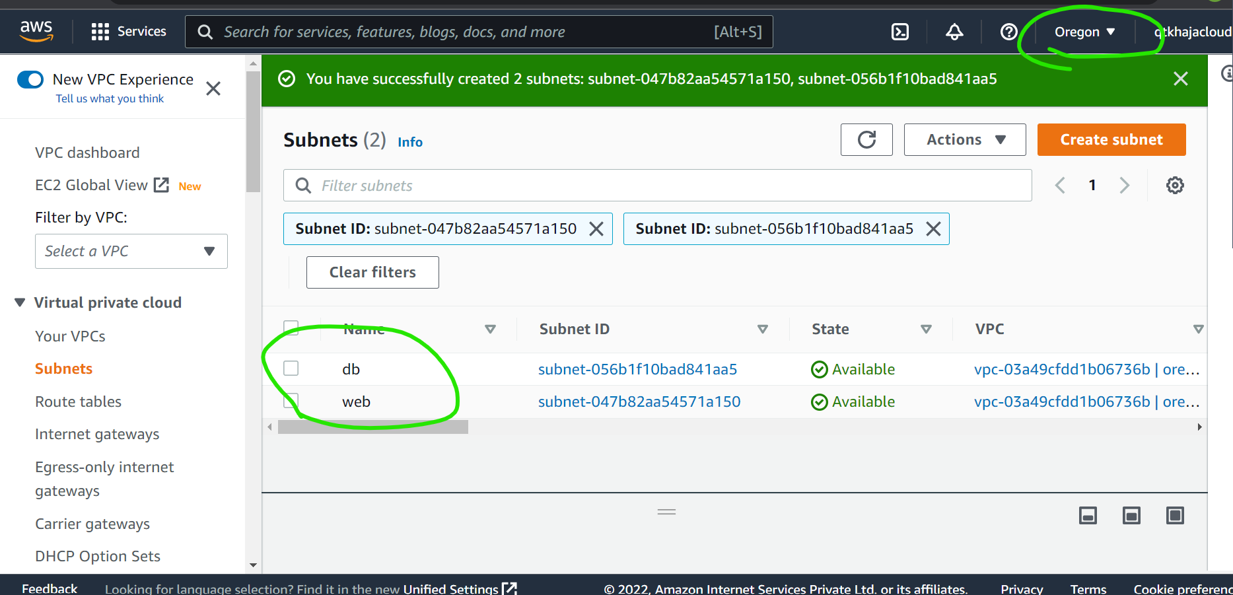Open the Info link beside Subnets

410,141
